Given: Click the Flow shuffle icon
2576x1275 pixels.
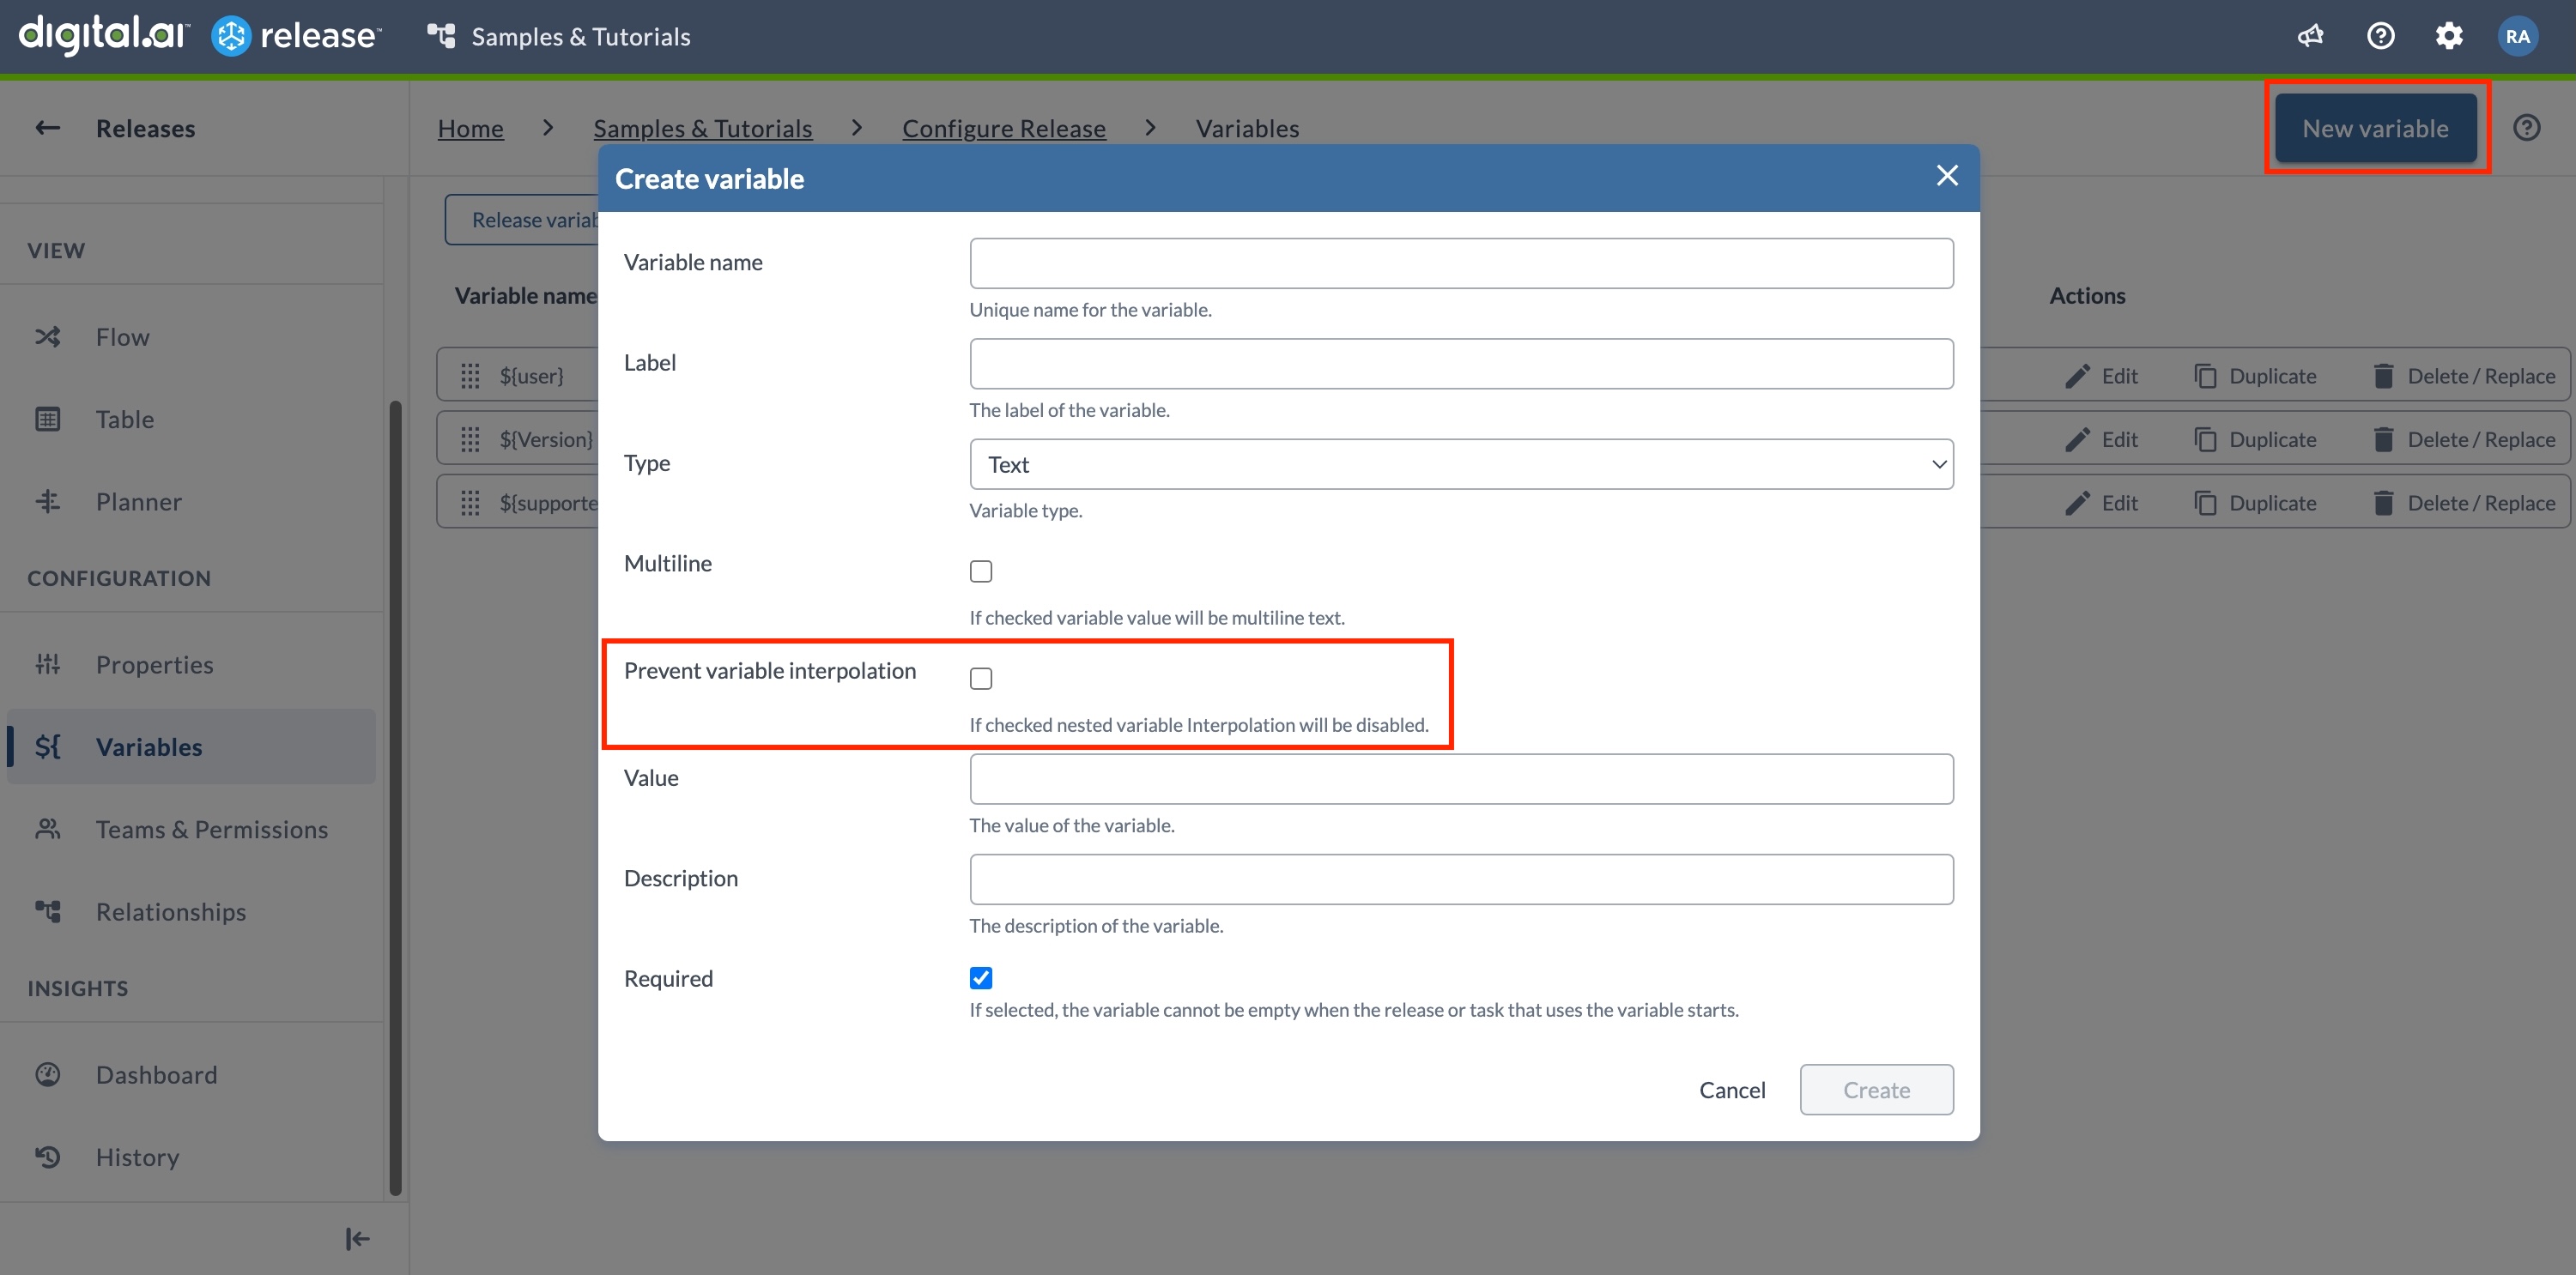Looking at the screenshot, I should pyautogui.click(x=47, y=336).
